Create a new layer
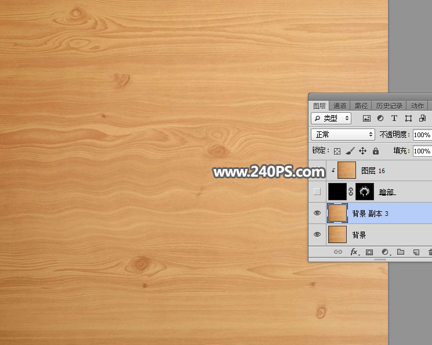This screenshot has height=345, width=432. (416, 252)
